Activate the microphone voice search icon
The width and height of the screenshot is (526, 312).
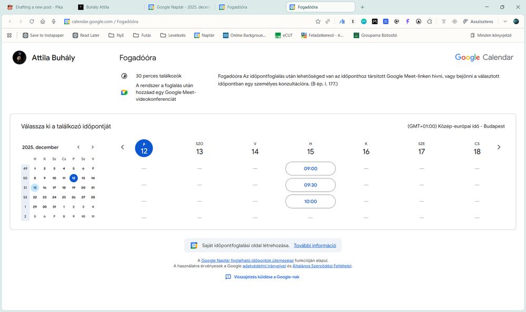pos(53,22)
